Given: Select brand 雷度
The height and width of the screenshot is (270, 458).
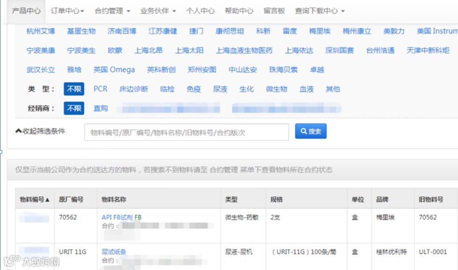Looking at the screenshot, I should [x=290, y=31].
